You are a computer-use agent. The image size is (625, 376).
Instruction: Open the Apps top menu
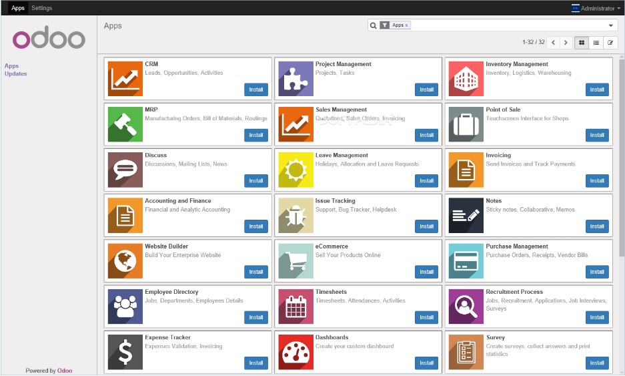tap(18, 8)
